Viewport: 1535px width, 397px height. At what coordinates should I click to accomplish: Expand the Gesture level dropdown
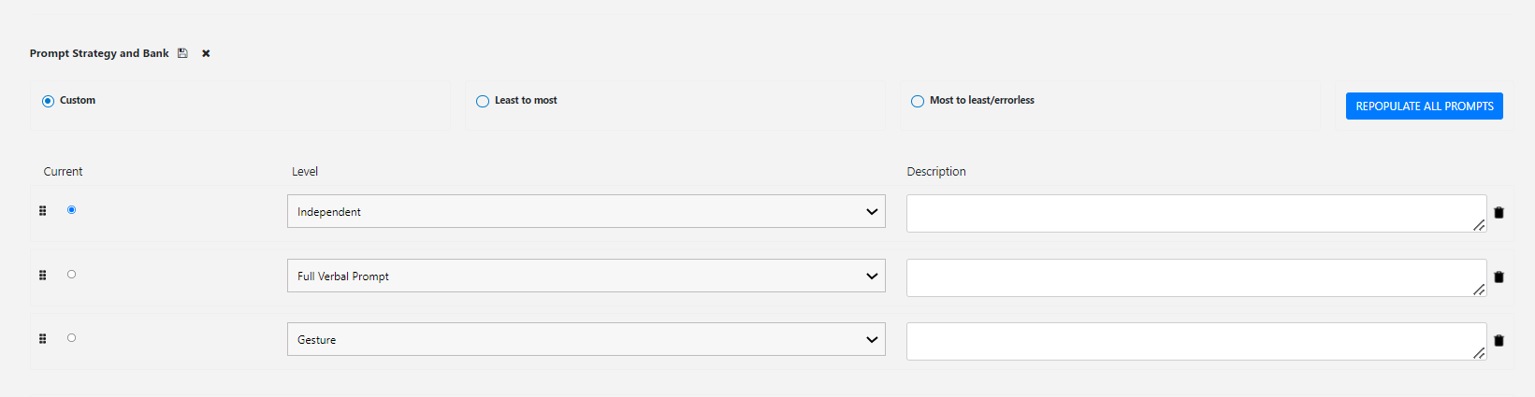tap(586, 340)
